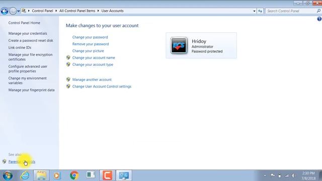
Task: Click Change your account type
Action: click(x=93, y=65)
